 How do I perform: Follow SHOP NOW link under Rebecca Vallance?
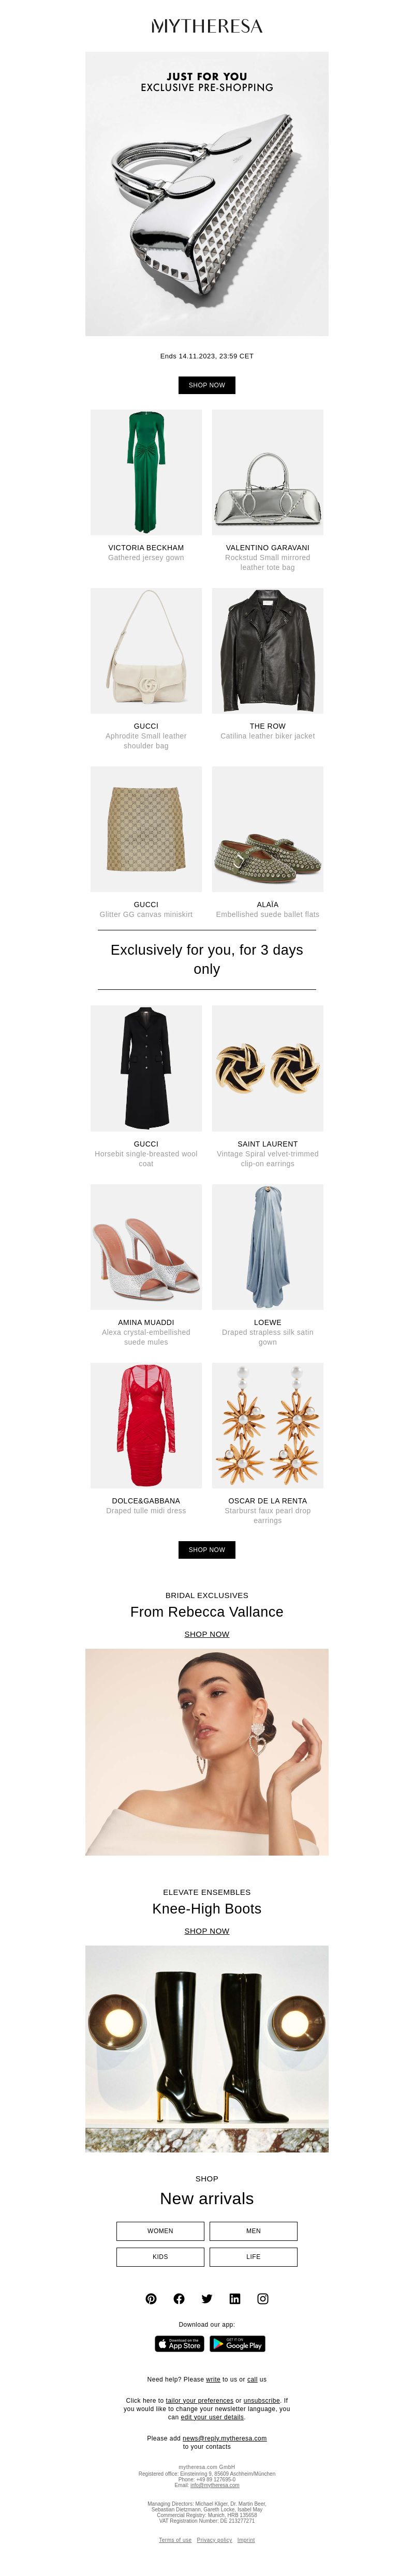click(207, 1635)
